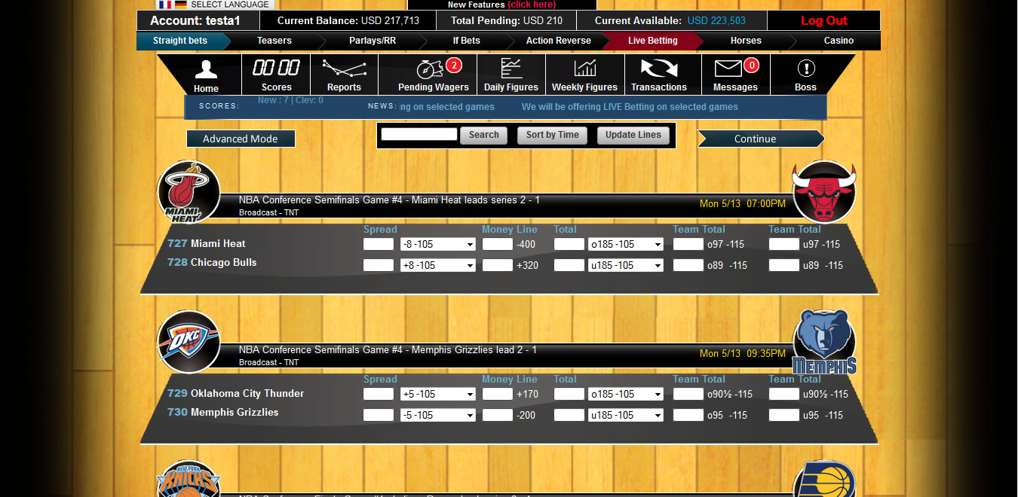The image size is (1018, 497).
Task: Open the Messages envelope icon
Action: [x=728, y=69]
